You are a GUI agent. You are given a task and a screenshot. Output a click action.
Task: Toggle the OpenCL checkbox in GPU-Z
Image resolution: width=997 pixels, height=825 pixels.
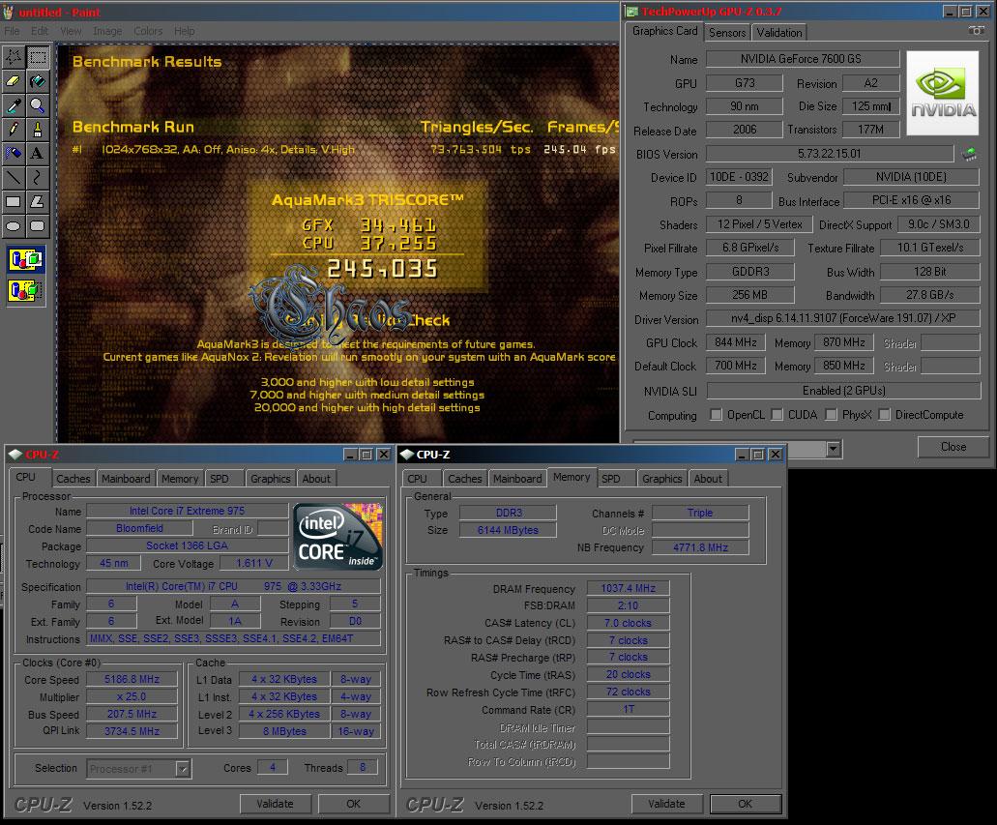point(716,415)
